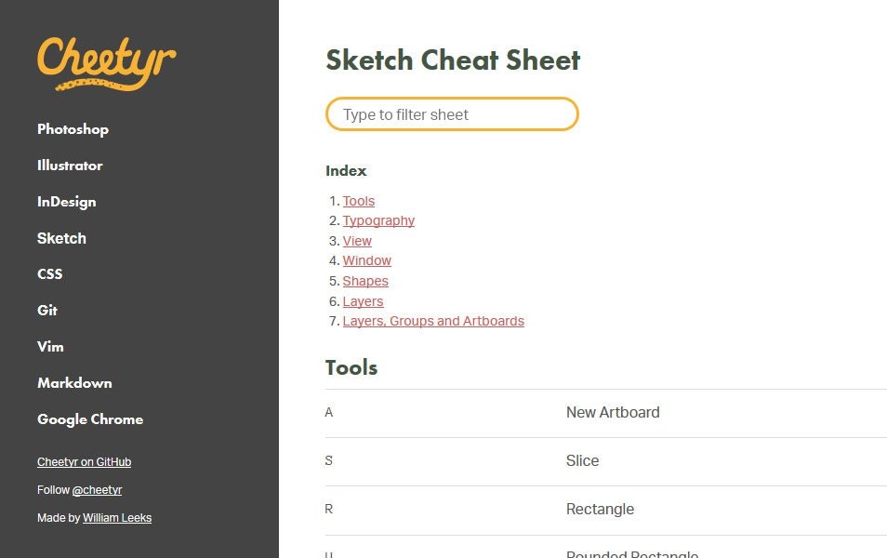Screen dimensions: 887x558
Task: Open the Google Chrome cheat sheet
Action: (90, 419)
